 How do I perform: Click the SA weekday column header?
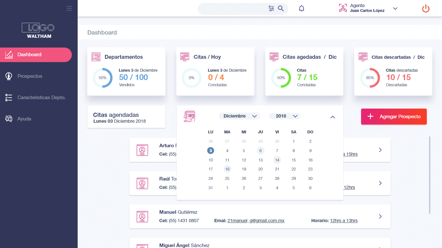pyautogui.click(x=294, y=132)
